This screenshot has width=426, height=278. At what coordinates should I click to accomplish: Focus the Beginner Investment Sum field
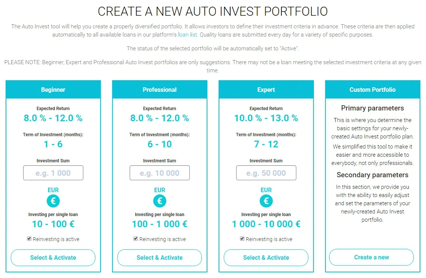[x=53, y=173]
